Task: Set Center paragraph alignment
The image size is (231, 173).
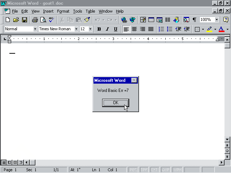Action: [x=134, y=29]
